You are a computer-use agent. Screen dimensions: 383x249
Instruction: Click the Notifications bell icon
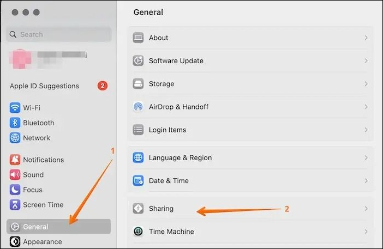(15, 160)
